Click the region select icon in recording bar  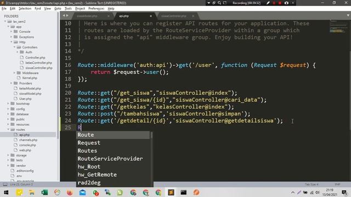(225, 3)
